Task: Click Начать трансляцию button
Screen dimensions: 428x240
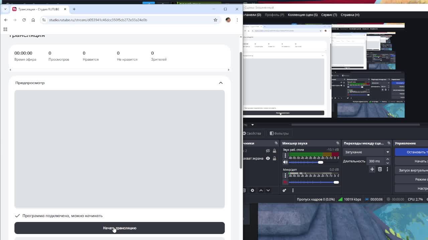Action: pos(119,228)
